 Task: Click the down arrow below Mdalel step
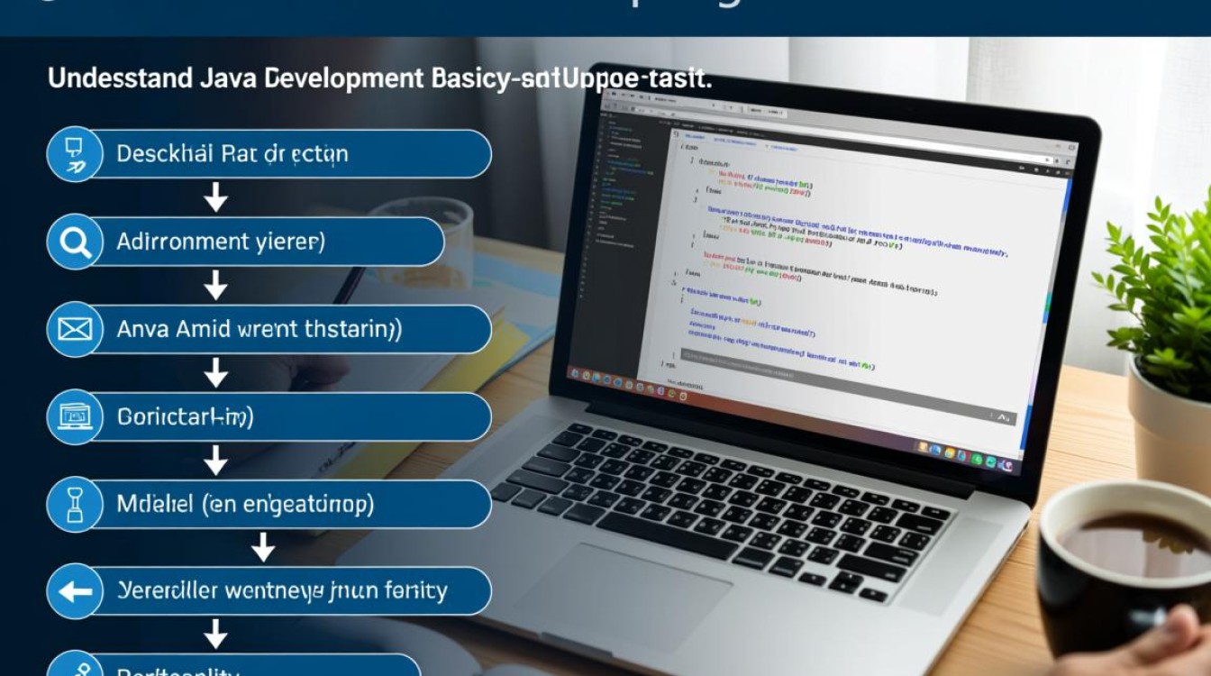pyautogui.click(x=262, y=547)
